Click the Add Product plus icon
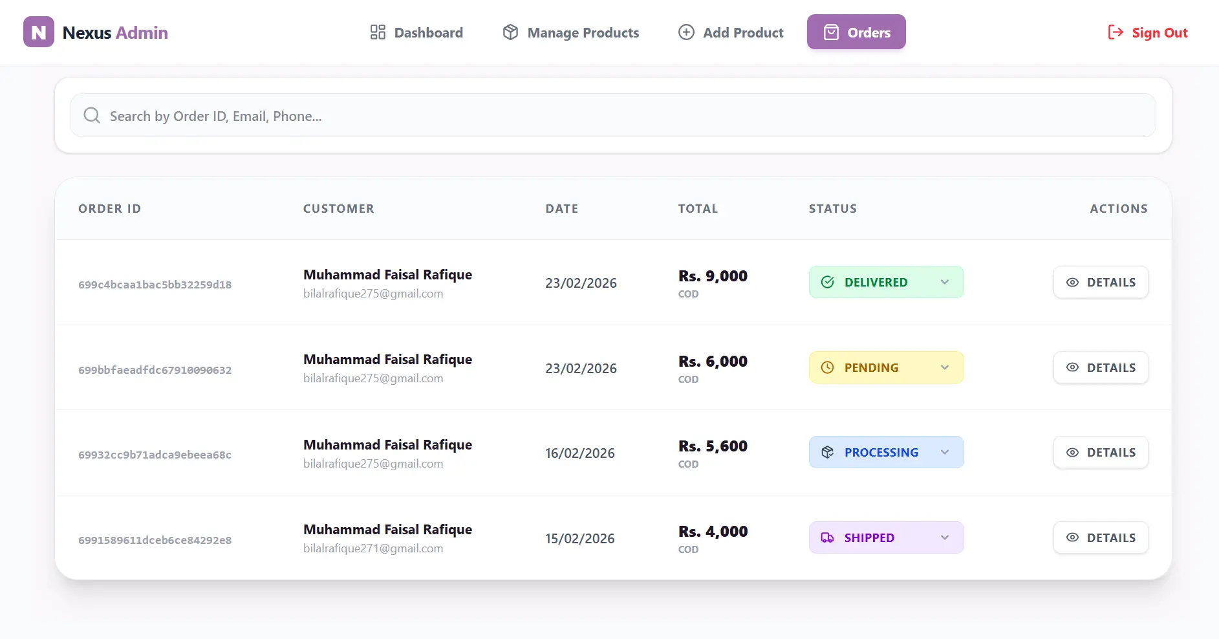 point(686,32)
